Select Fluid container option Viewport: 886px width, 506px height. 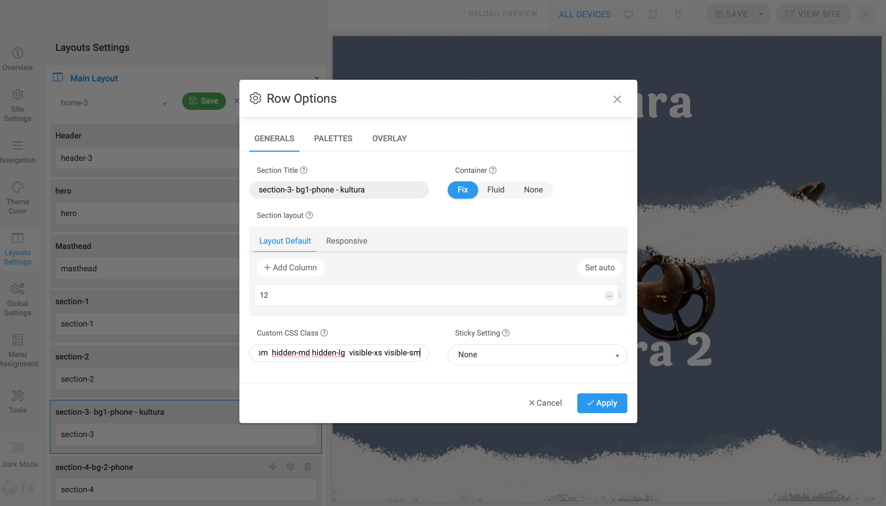(496, 190)
